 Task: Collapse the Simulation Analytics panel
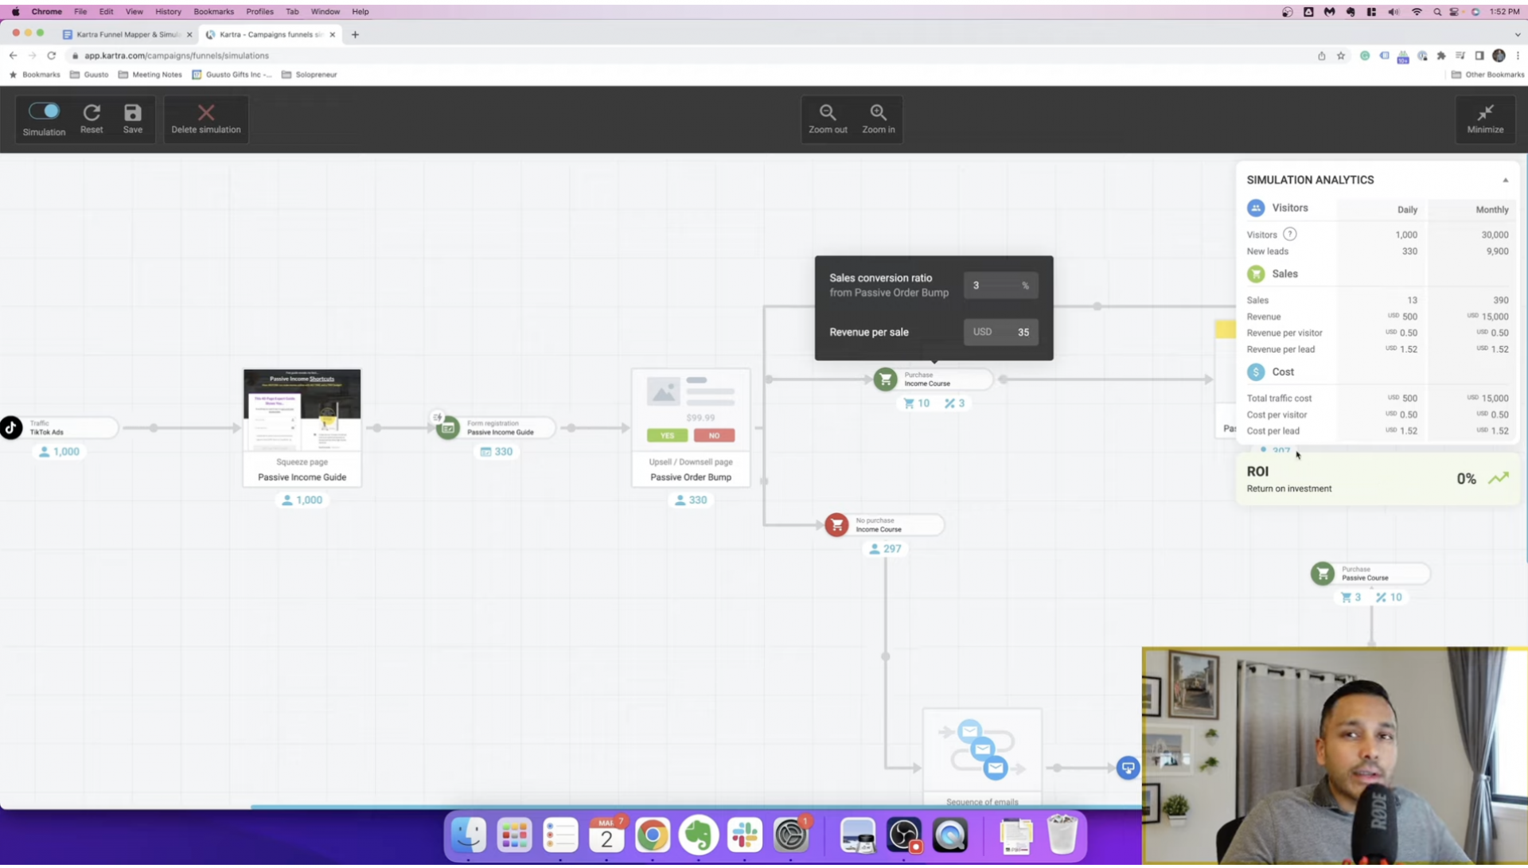pyautogui.click(x=1505, y=181)
